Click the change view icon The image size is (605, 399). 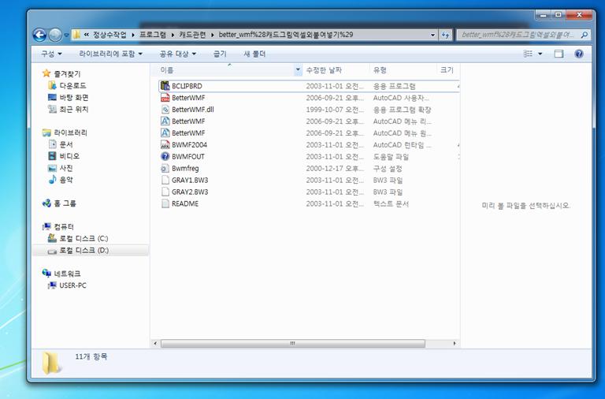(x=528, y=54)
